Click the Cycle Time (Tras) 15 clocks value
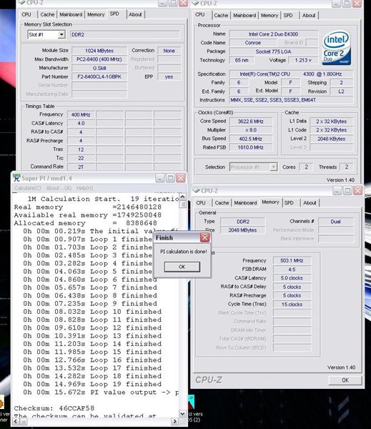 coord(292,305)
